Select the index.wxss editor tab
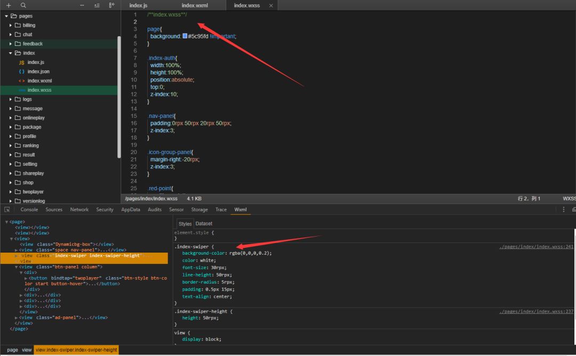576x356 pixels. pyautogui.click(x=247, y=5)
